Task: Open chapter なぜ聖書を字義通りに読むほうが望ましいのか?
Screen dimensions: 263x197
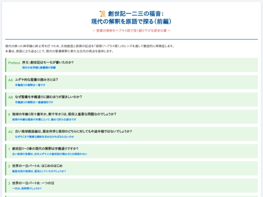Action: [48, 97]
